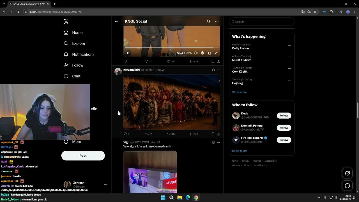Repost hergangibiri's post with 17 reposts
This screenshot has width=359, height=202.
(149, 134)
